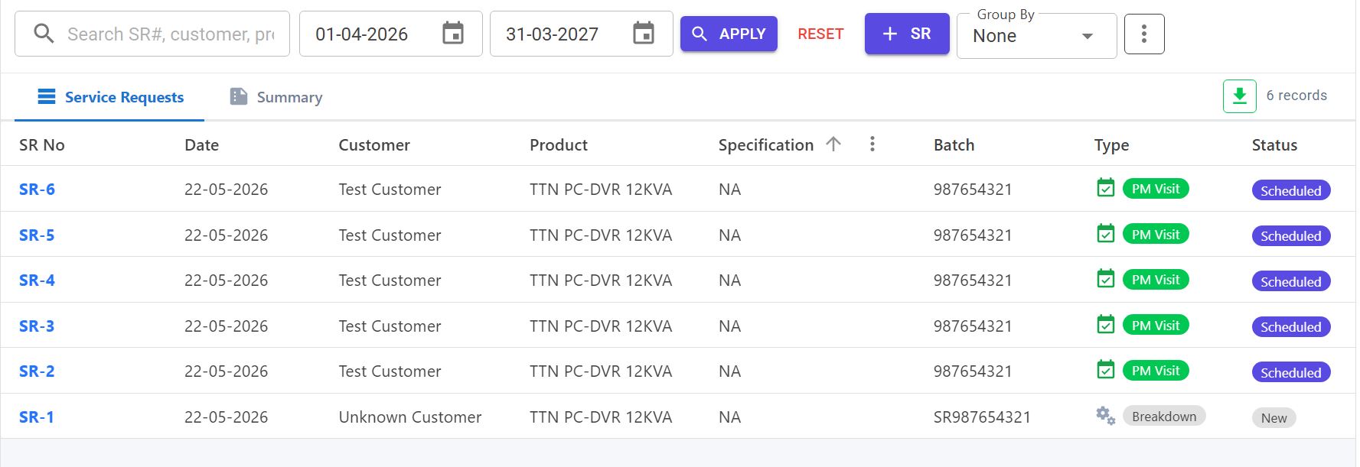Apply the date filter with APPLY button

[729, 34]
